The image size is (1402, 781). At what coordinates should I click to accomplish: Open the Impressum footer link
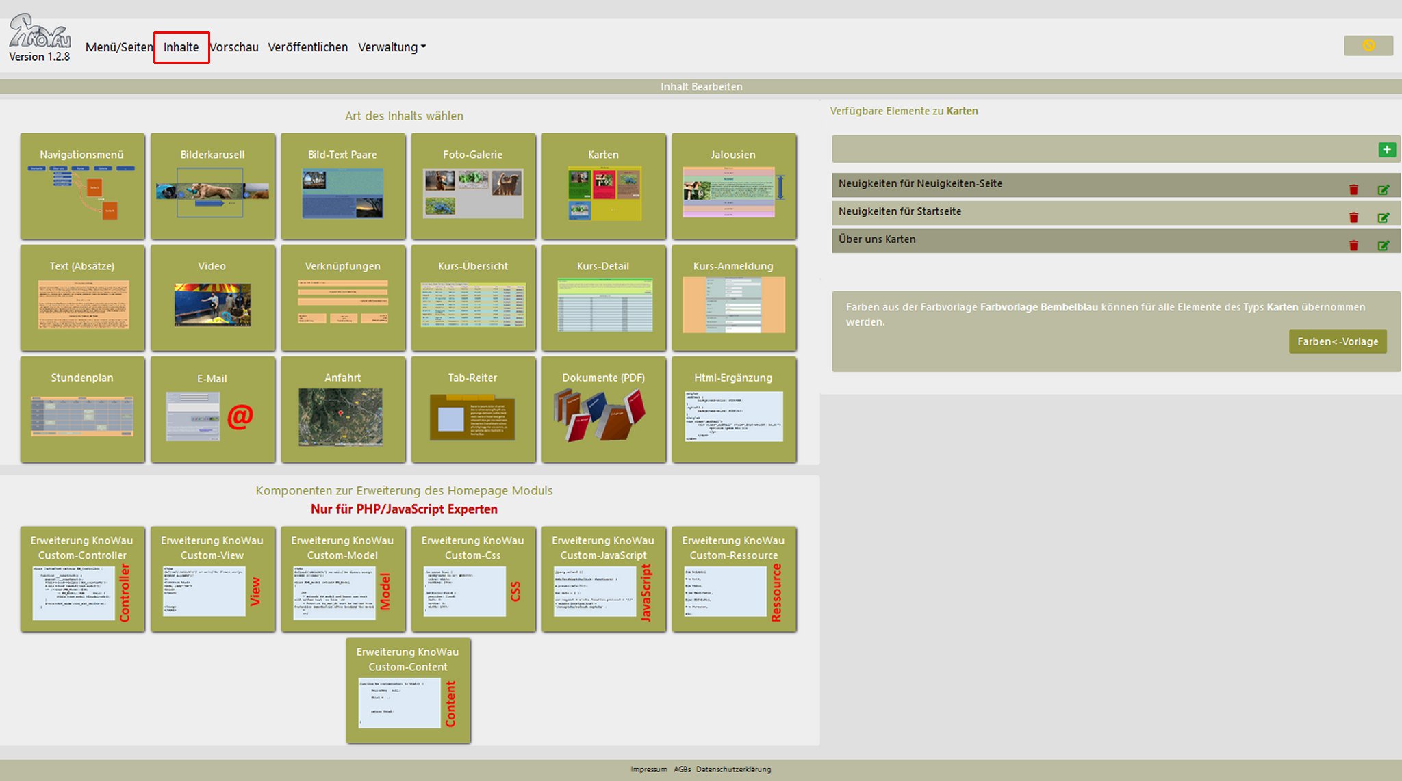click(648, 769)
